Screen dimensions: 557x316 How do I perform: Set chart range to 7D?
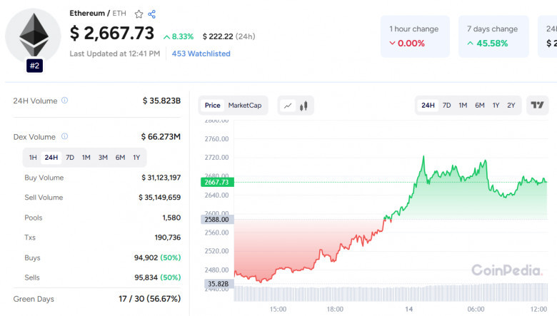(446, 106)
